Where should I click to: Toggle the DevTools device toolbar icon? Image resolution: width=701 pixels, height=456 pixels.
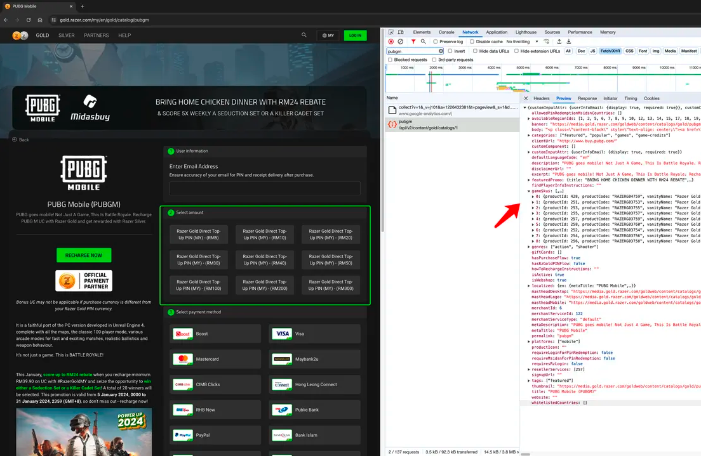pyautogui.click(x=401, y=32)
